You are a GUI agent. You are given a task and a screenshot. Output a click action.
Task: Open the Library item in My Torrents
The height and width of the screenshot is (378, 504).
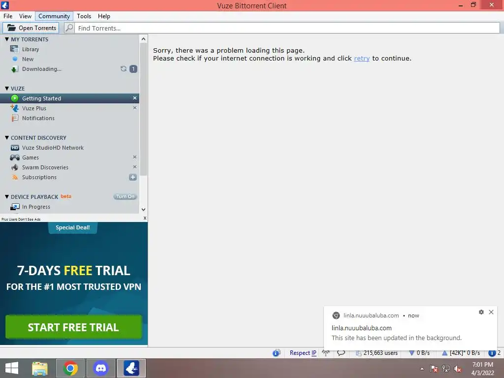coord(30,49)
